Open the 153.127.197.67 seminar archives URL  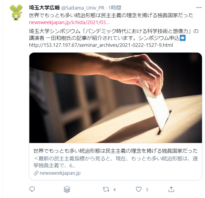pyautogui.click(x=101, y=45)
